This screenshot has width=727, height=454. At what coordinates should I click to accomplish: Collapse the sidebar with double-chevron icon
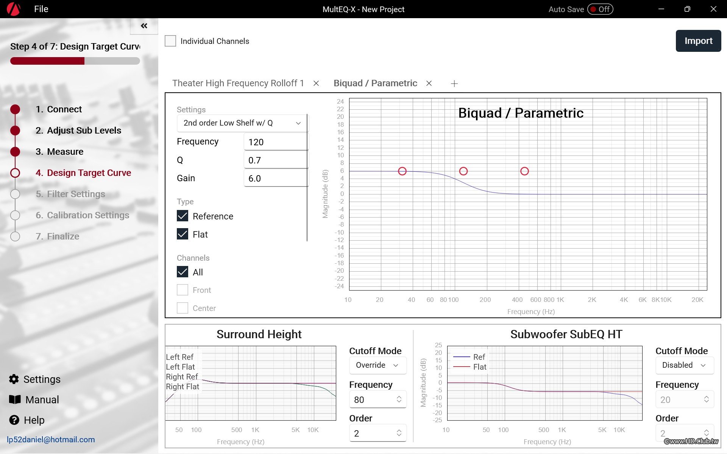point(144,26)
